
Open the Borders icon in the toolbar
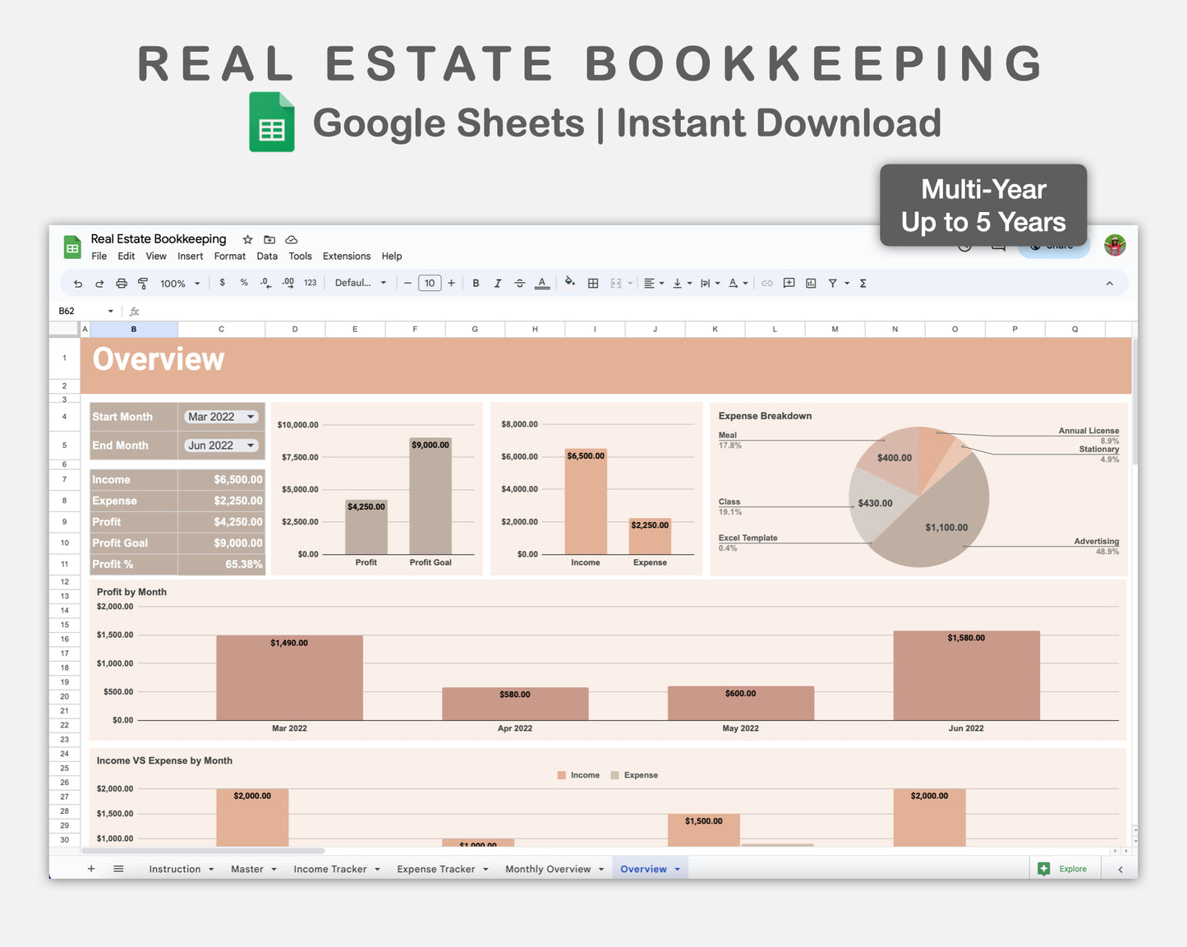[x=593, y=283]
